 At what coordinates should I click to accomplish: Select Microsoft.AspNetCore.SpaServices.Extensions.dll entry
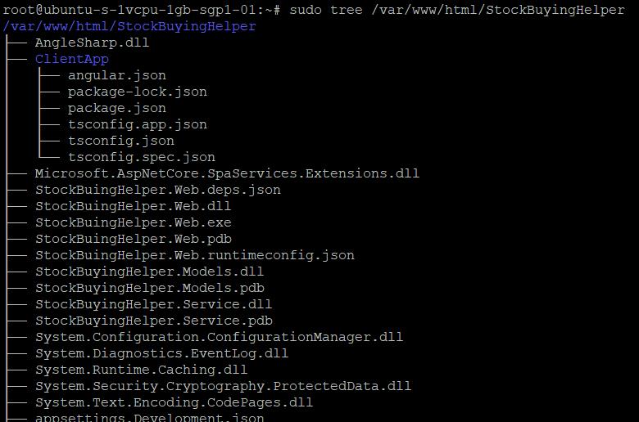(227, 173)
